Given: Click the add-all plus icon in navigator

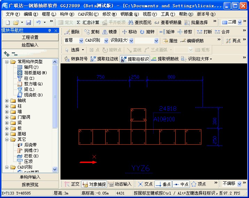Looking at the screenshot, I should (7, 54).
